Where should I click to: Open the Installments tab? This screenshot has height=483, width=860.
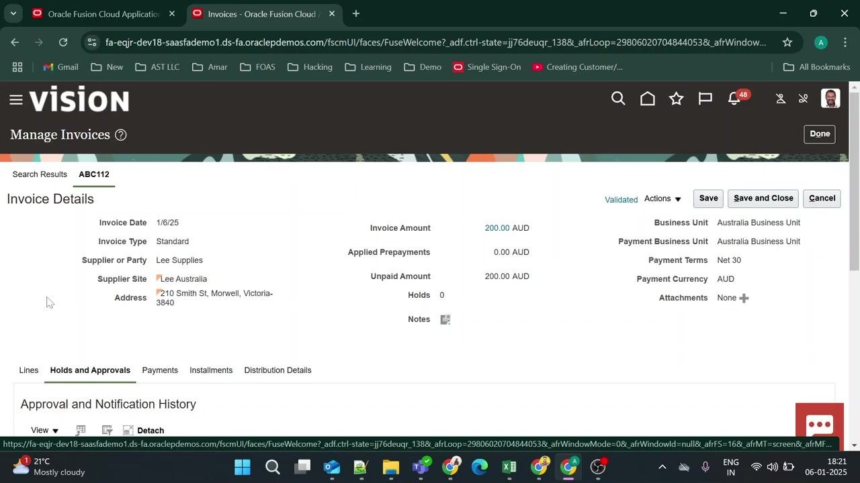[211, 370]
